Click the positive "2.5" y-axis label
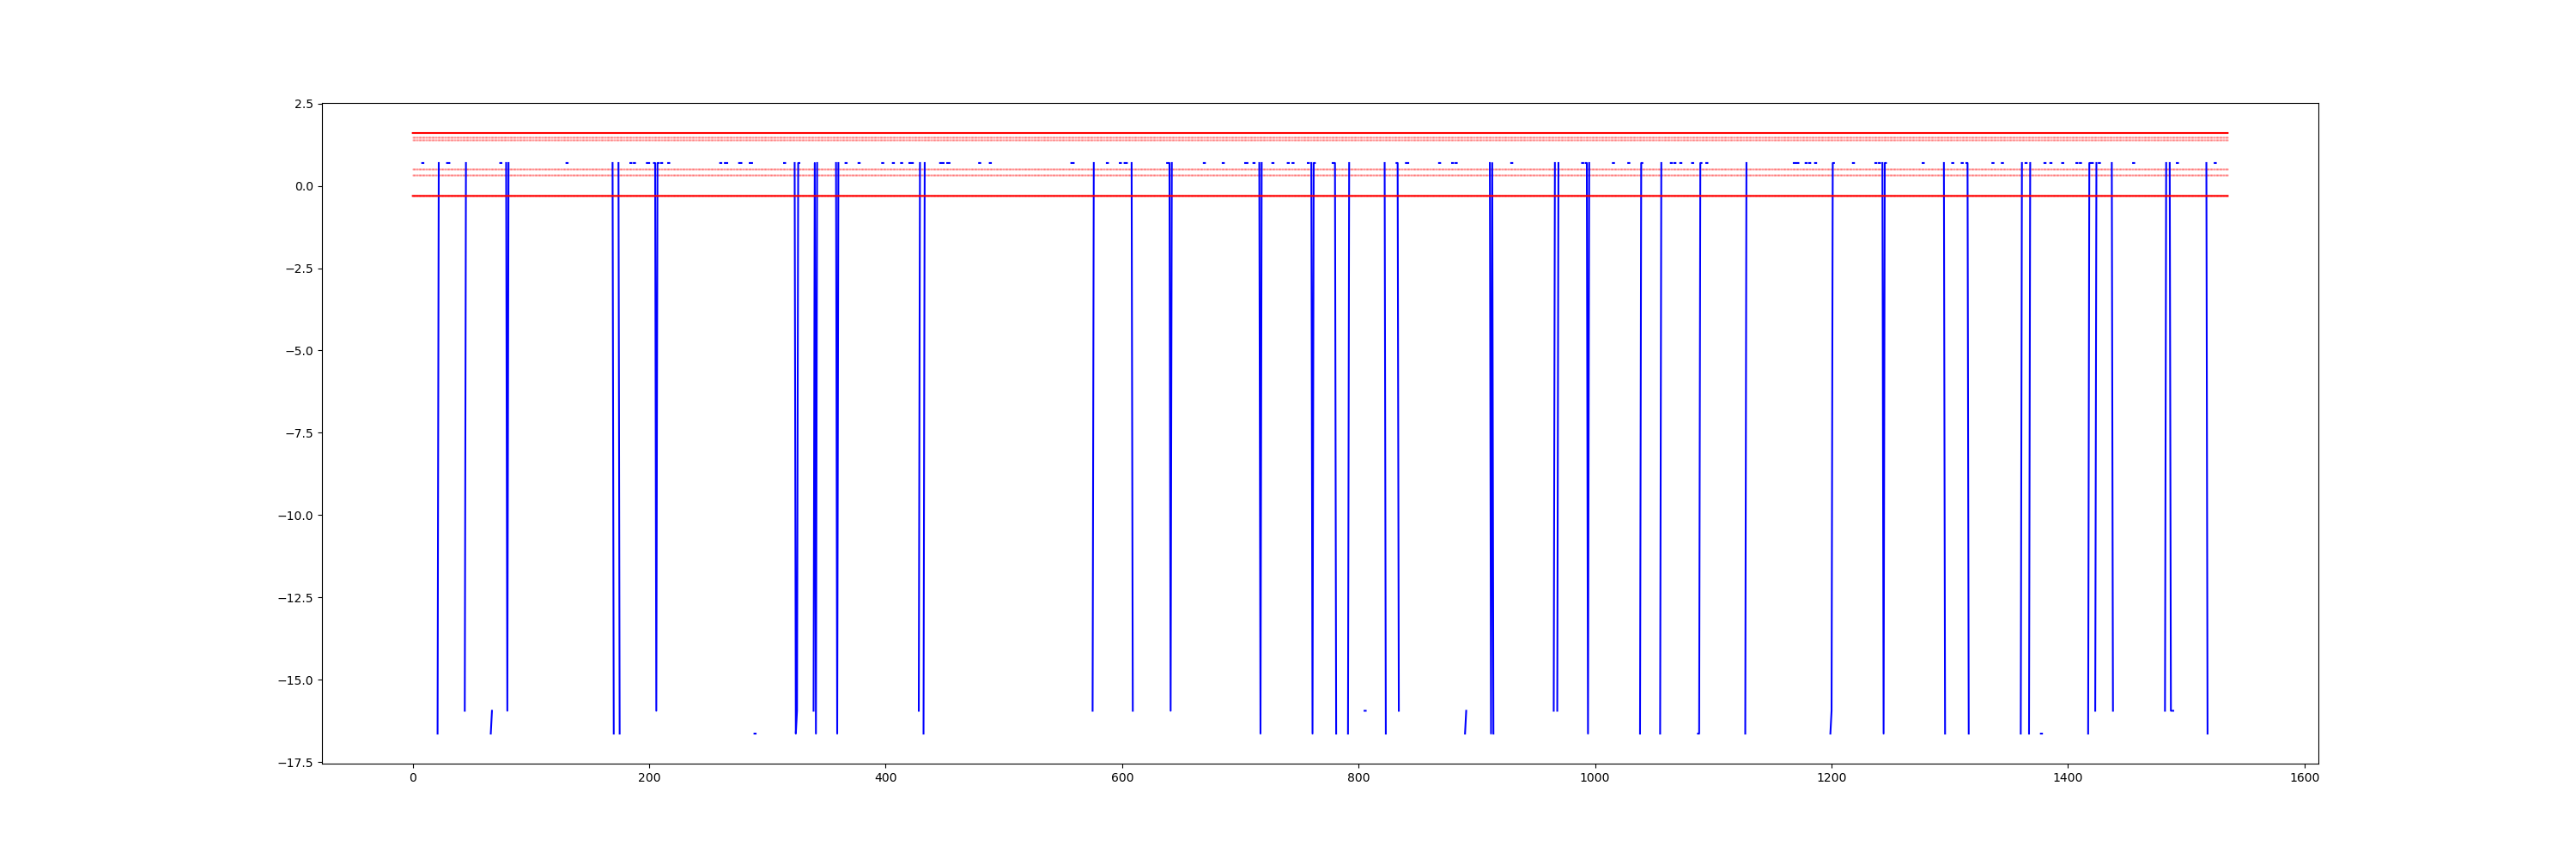Screen dimensions: 2576x858 pyautogui.click(x=304, y=104)
